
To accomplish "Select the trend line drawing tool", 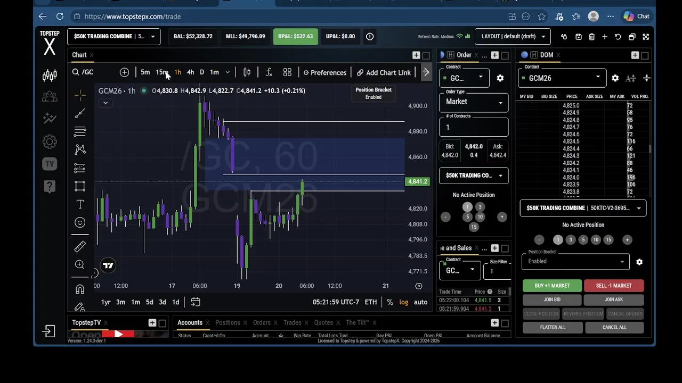I will tap(80, 113).
